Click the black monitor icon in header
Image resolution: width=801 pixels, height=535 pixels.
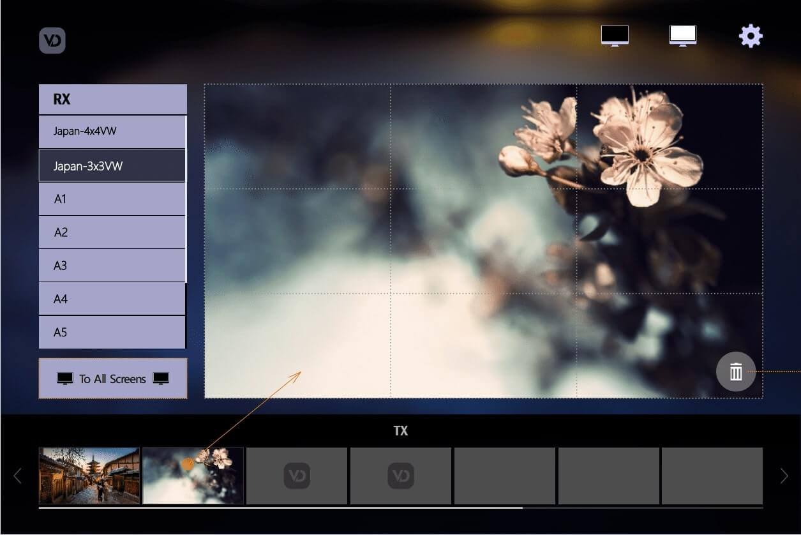pos(615,36)
